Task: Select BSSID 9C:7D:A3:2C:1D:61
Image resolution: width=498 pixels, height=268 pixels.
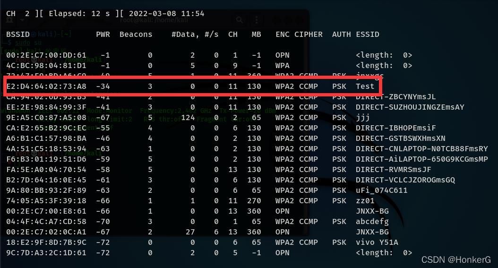Action: point(46,253)
